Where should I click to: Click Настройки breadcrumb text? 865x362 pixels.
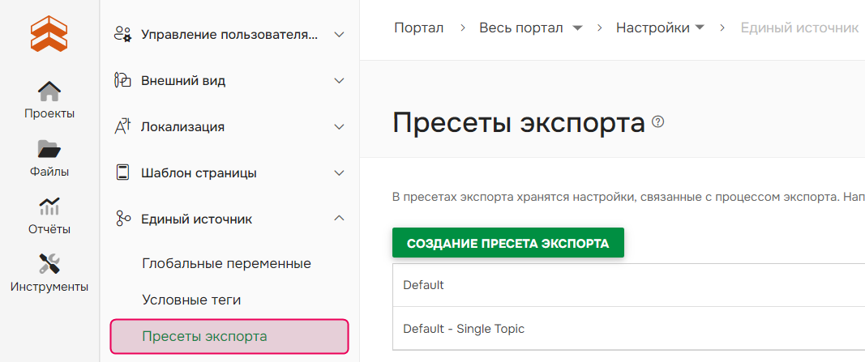653,28
